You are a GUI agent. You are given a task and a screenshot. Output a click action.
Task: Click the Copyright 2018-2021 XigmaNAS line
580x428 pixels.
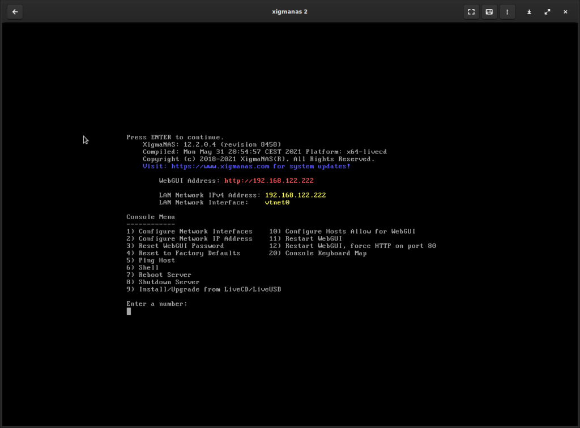pos(258,159)
